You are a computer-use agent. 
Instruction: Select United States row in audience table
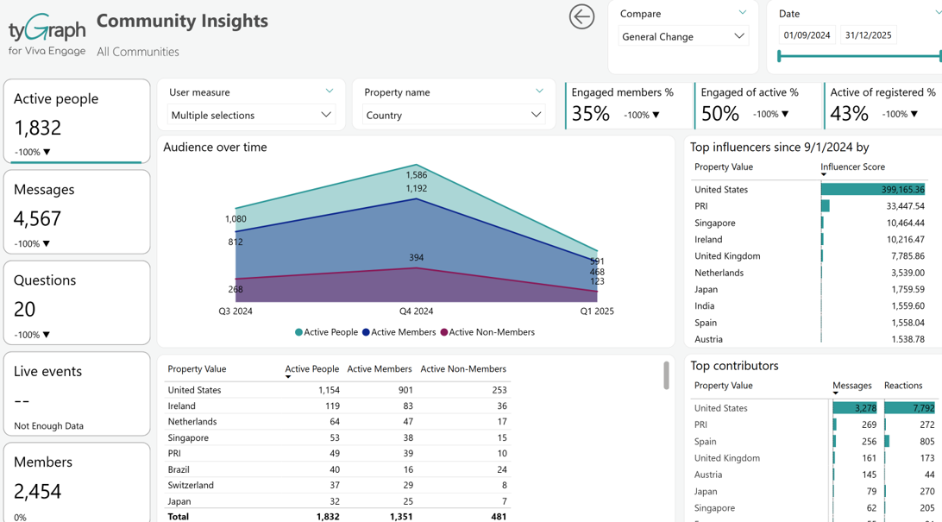(337, 390)
